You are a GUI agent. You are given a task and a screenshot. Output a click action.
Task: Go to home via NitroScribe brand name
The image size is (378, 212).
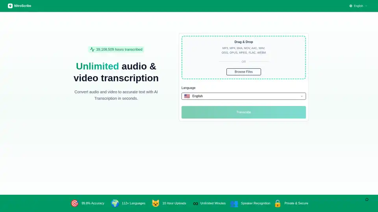[22, 6]
